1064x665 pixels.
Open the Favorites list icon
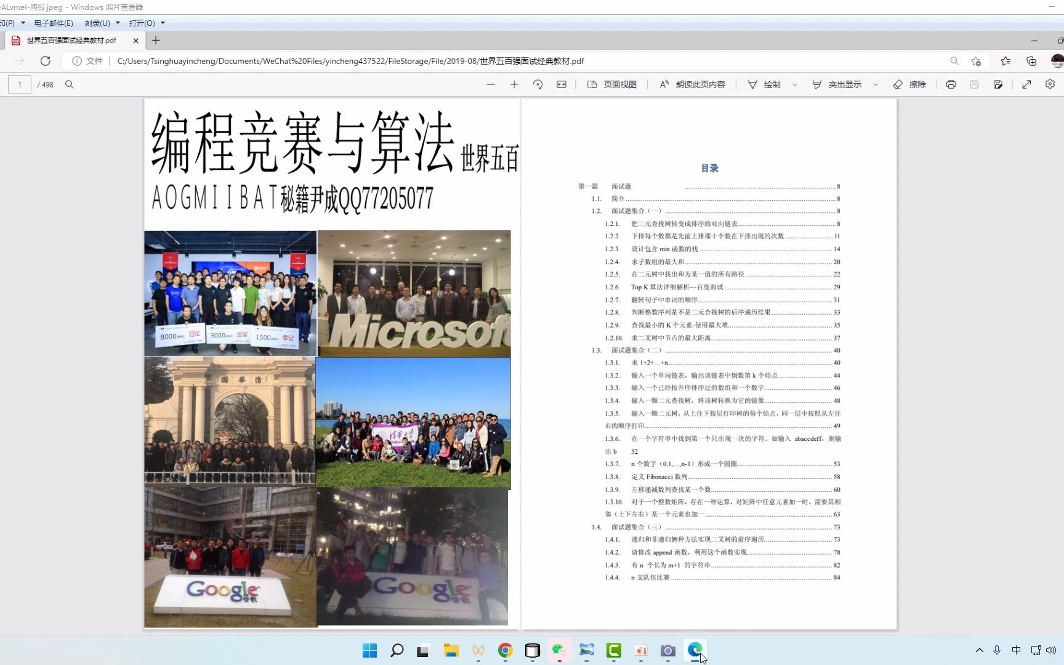point(1006,61)
